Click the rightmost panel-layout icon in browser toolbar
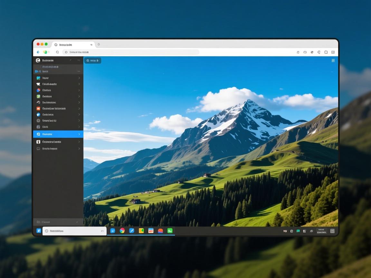Screen dimensions: 371x278 (333, 52)
